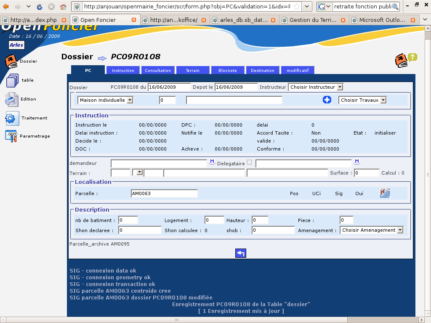Click the blue plus icon beside Choisir Travaux
Viewport: 431px width, 323px height.
click(x=327, y=100)
